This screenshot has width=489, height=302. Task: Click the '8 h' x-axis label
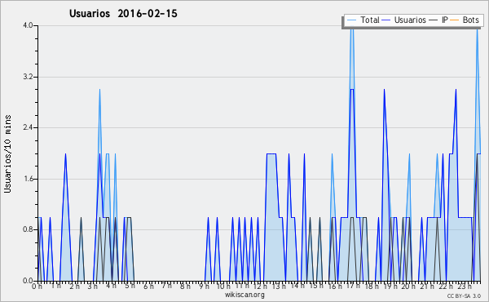tap(185, 286)
